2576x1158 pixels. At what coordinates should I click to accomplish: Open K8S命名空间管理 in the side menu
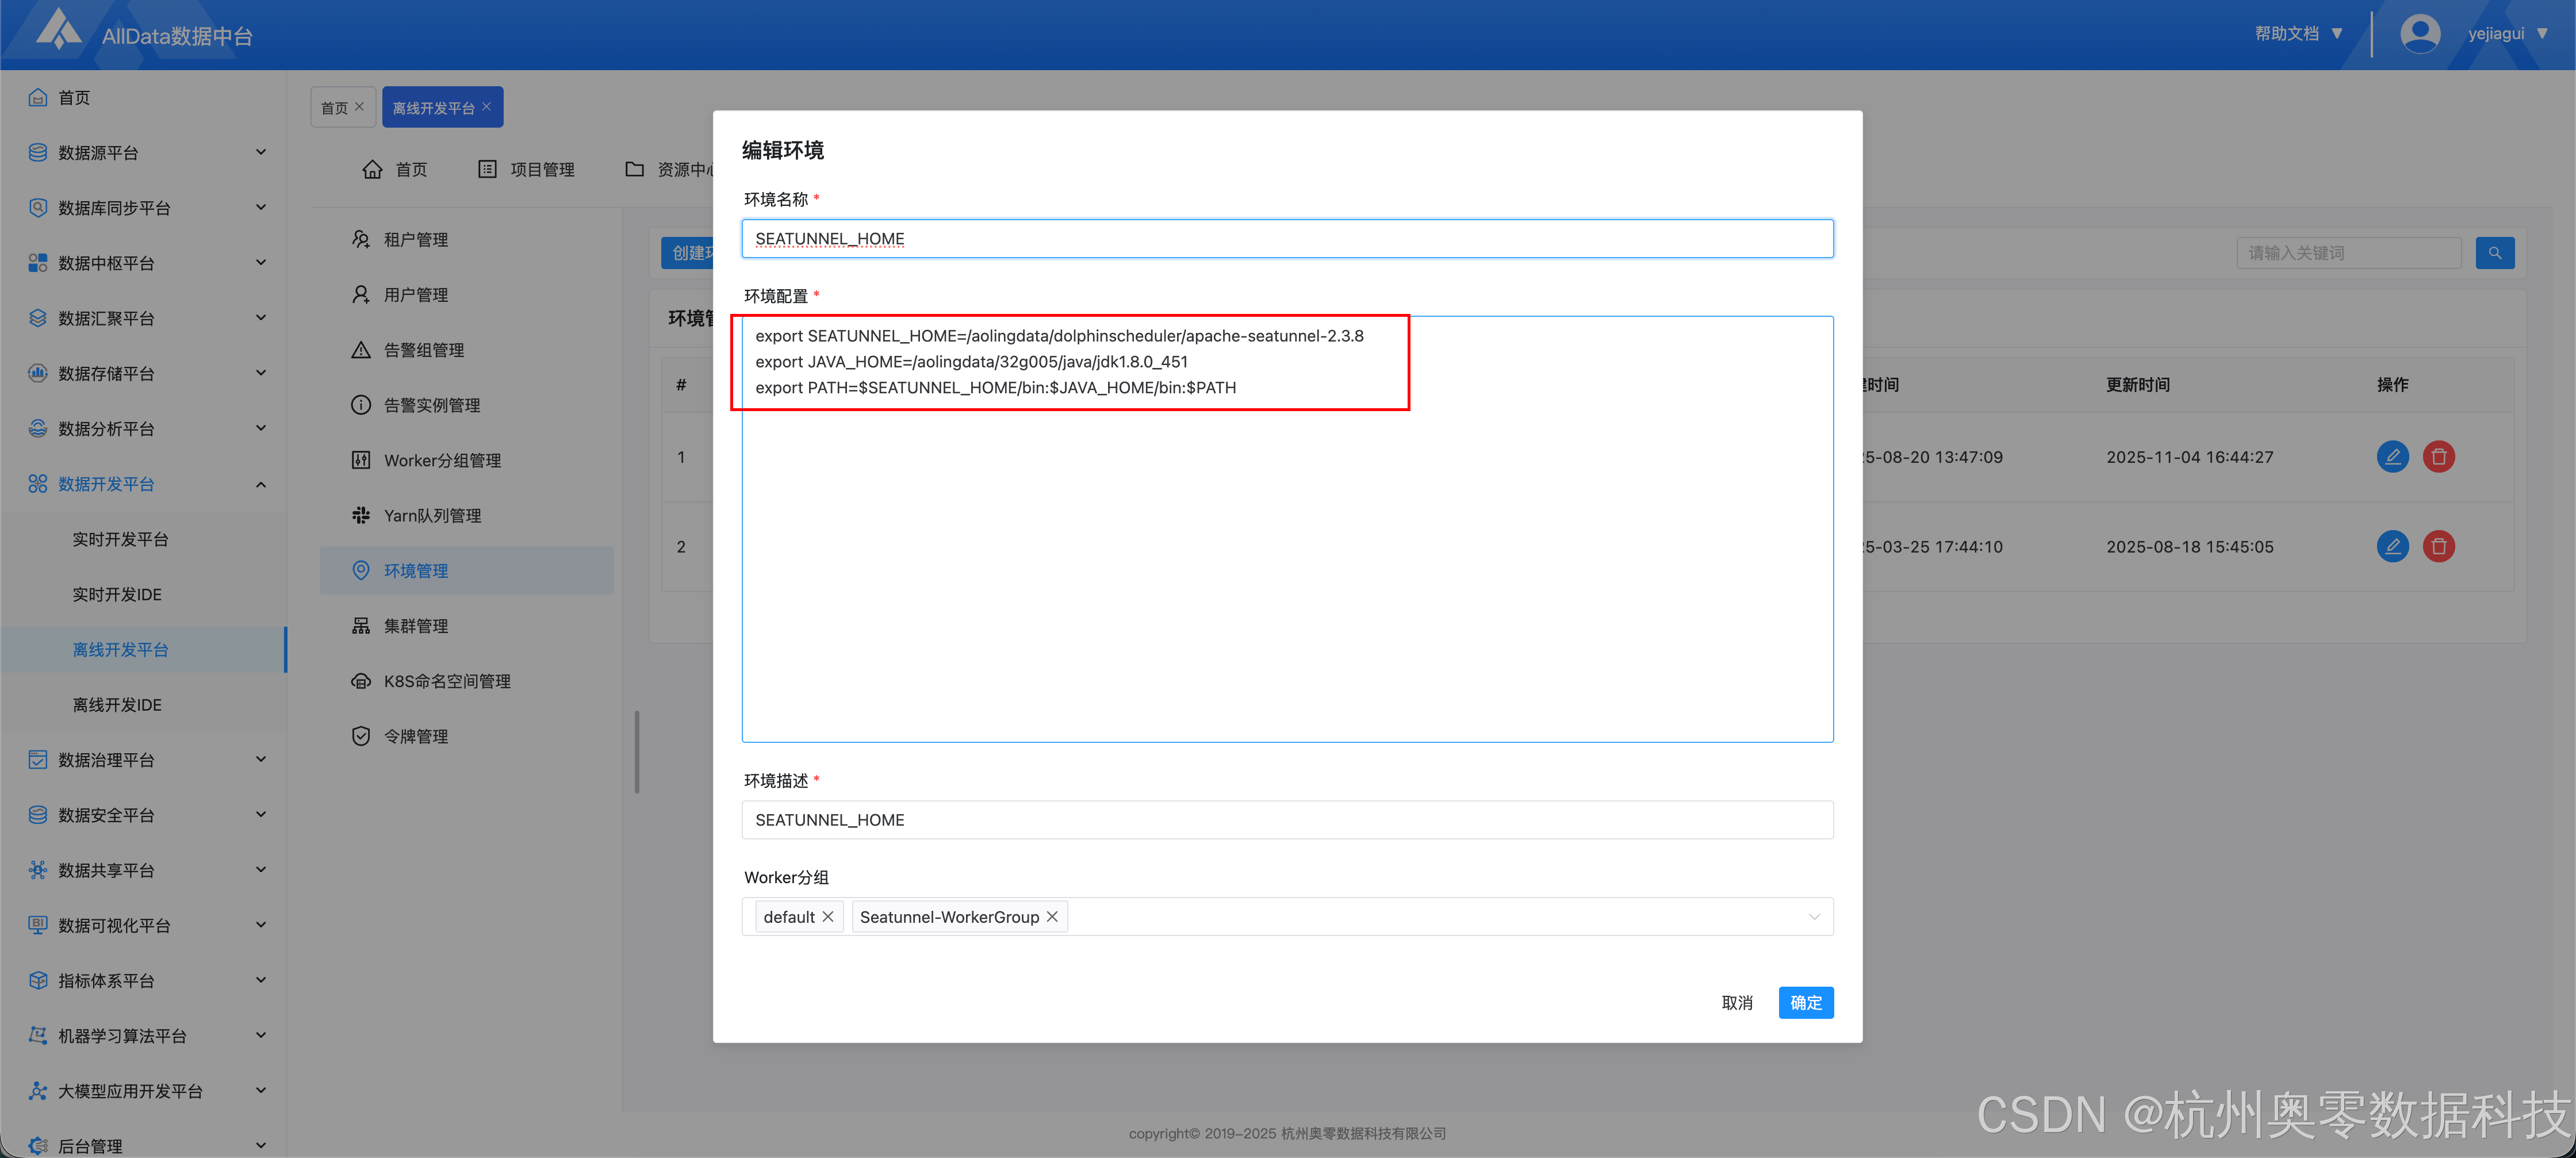pyautogui.click(x=446, y=681)
